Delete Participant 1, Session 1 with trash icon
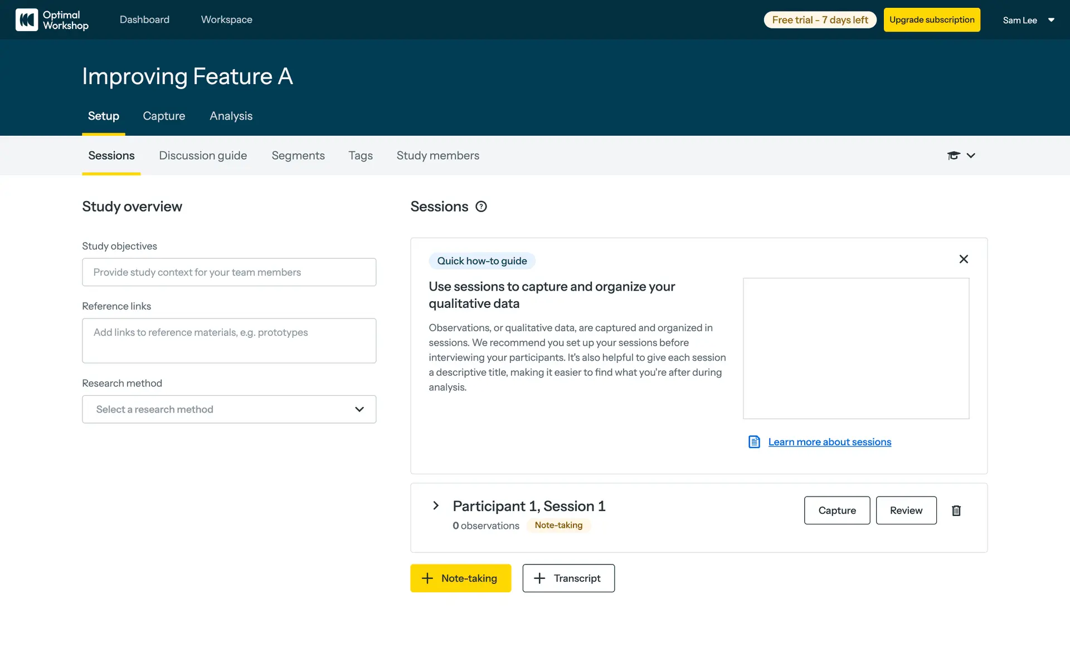The width and height of the screenshot is (1070, 668). click(x=956, y=510)
